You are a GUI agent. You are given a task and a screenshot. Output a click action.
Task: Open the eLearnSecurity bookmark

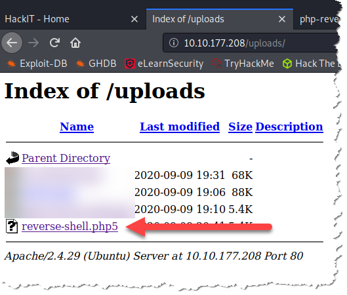[164, 64]
